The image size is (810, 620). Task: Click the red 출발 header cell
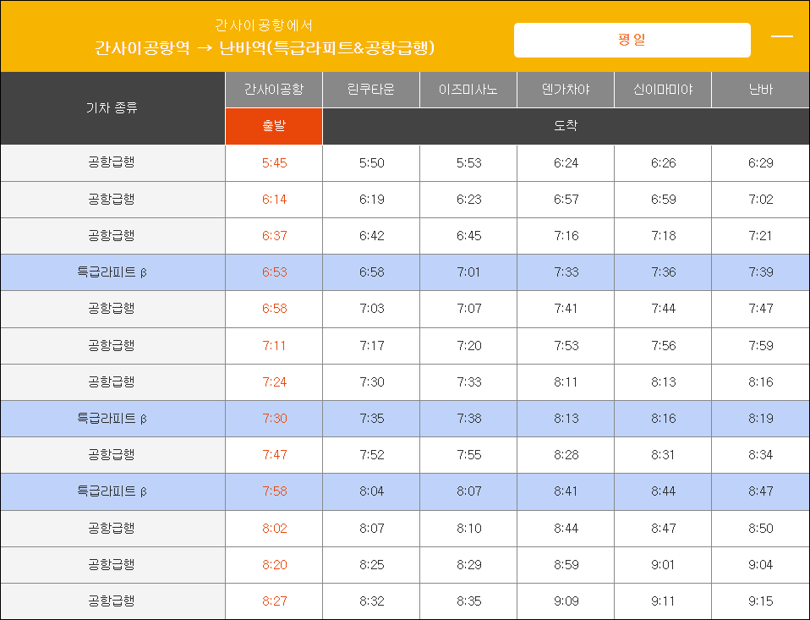273,126
